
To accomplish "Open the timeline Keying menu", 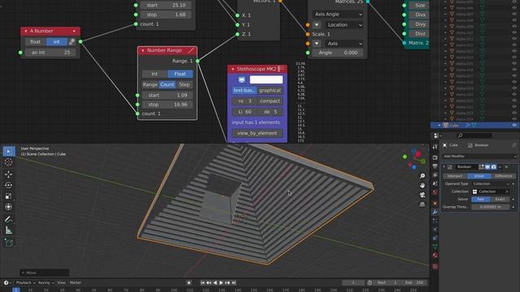I will tap(45, 283).
